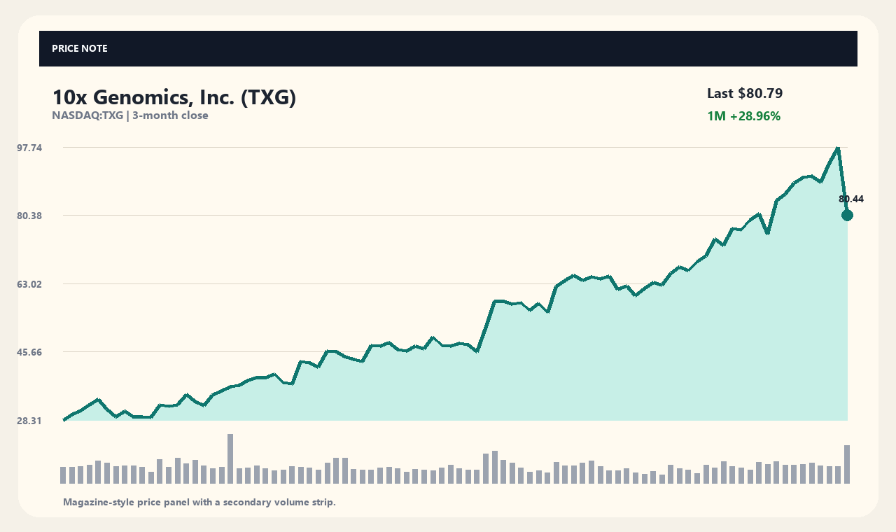The height and width of the screenshot is (532, 896).
Task: Click the 80.38 y-axis label
Action: (x=29, y=216)
